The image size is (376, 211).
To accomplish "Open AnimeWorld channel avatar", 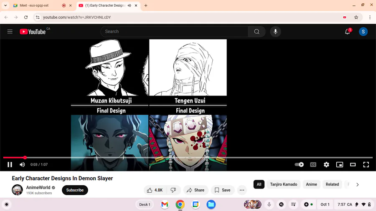I will point(17,190).
